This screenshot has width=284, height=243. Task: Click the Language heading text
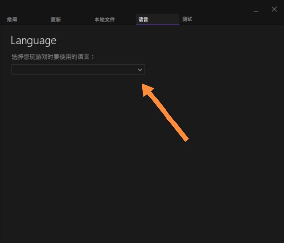pos(33,40)
